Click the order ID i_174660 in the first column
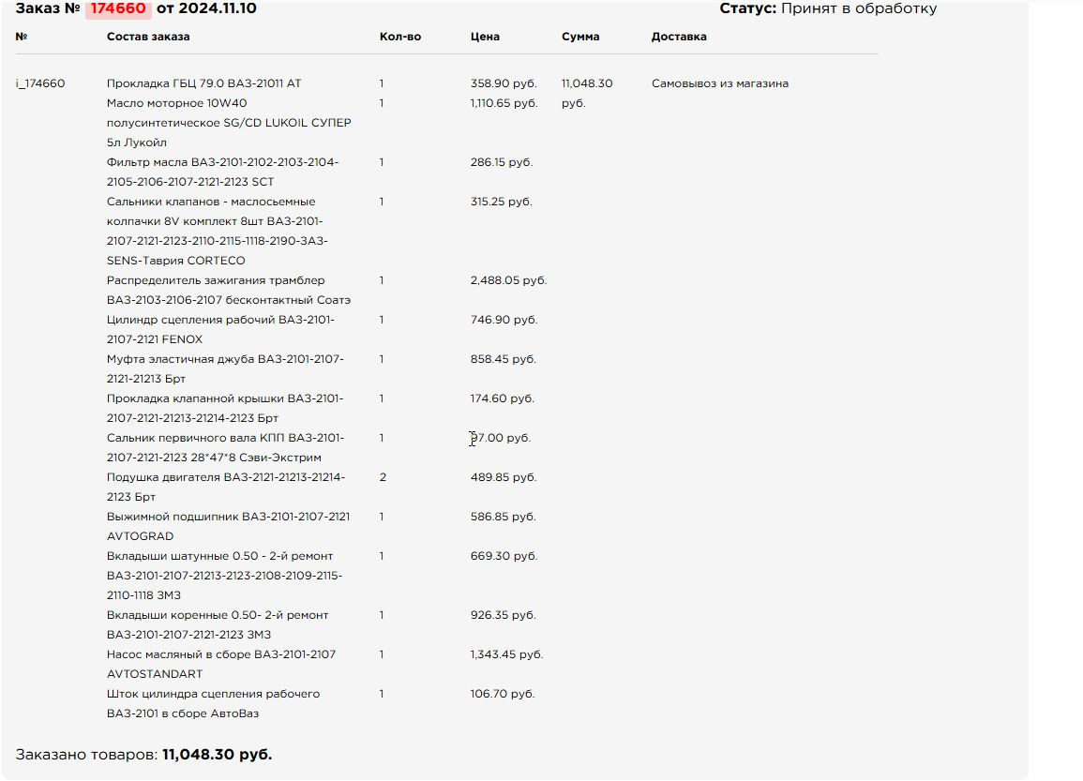The width and height of the screenshot is (1083, 781). click(x=40, y=83)
